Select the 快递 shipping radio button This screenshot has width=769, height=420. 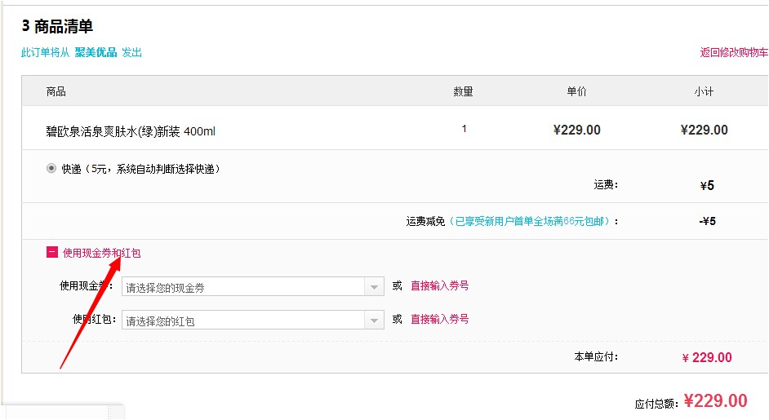[51, 169]
